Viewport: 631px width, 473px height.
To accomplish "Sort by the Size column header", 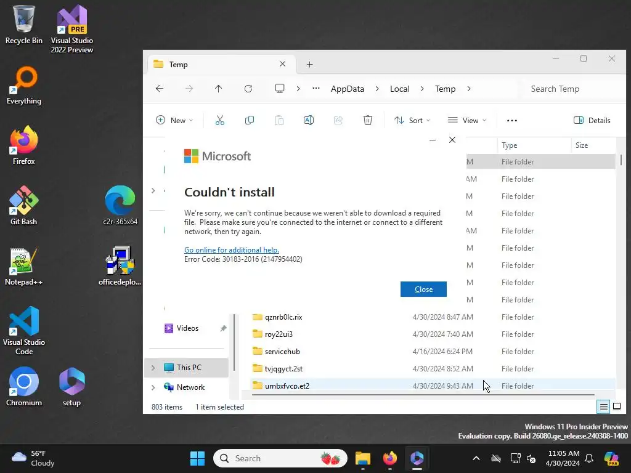I will pyautogui.click(x=593, y=145).
